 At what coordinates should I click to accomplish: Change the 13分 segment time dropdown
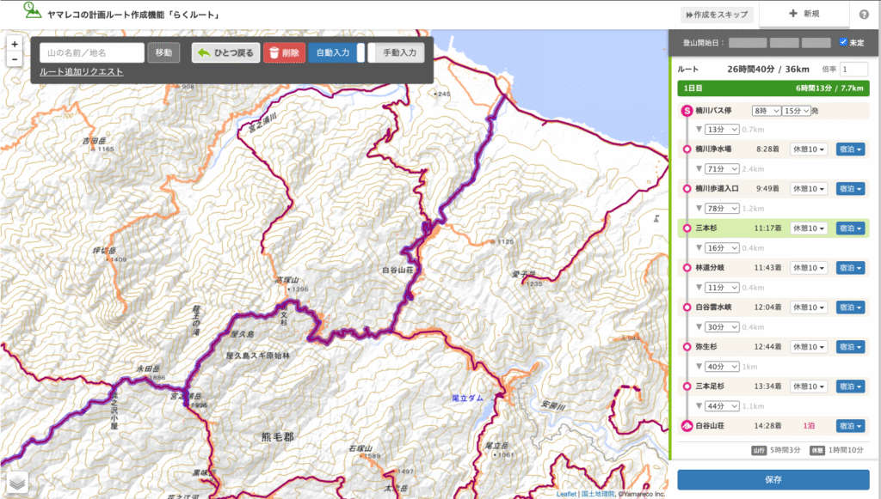click(x=722, y=130)
